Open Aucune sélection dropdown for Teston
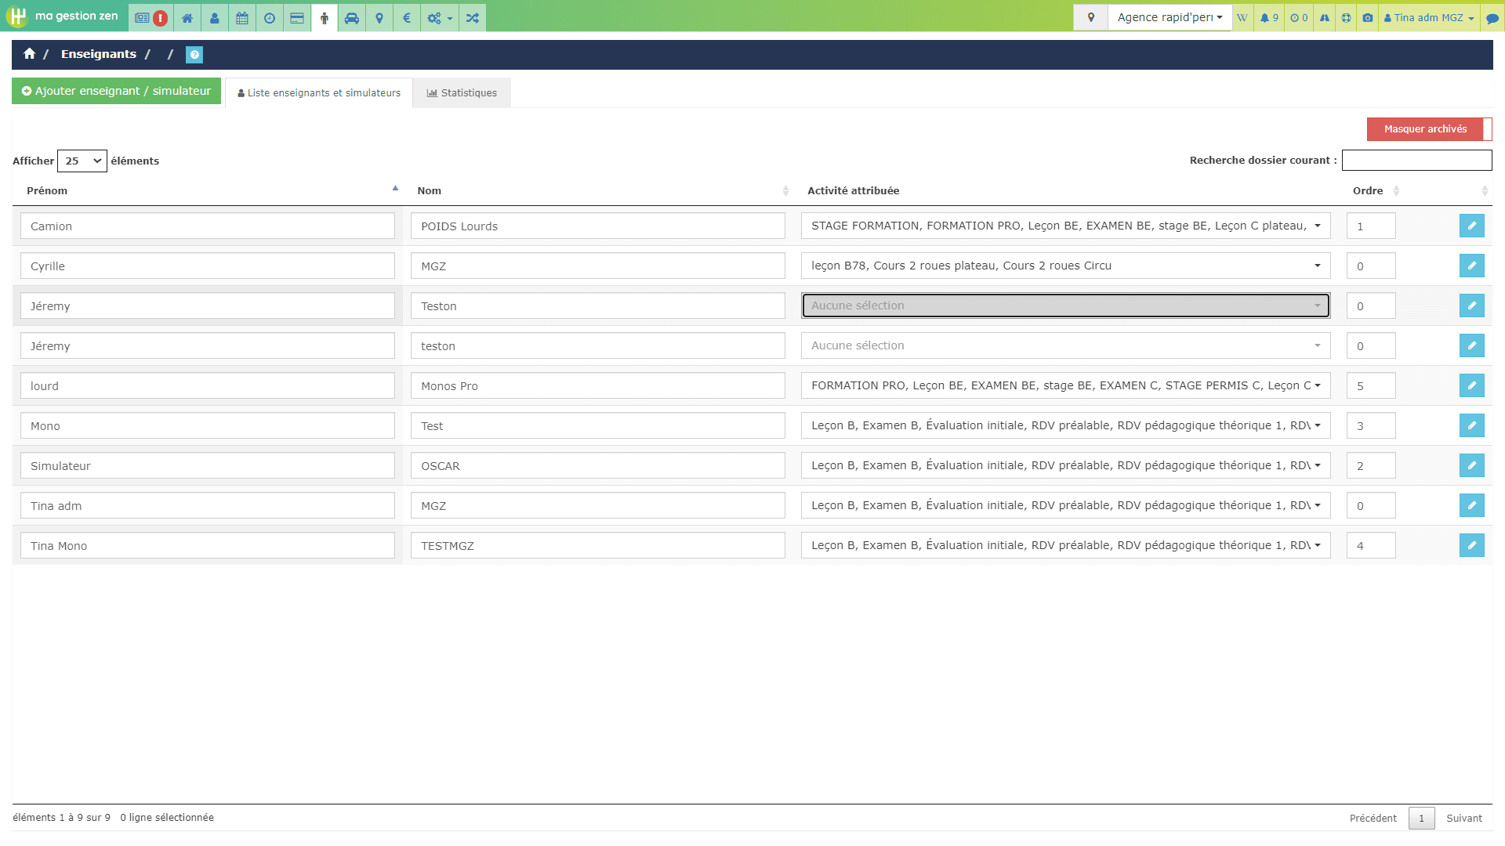The width and height of the screenshot is (1505, 846). (x=1065, y=305)
